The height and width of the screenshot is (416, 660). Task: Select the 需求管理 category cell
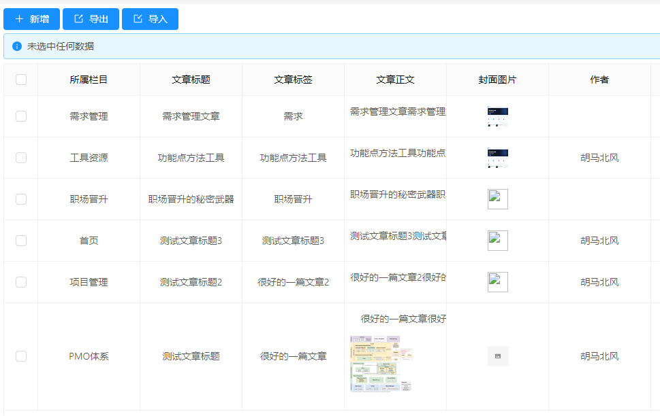point(89,116)
